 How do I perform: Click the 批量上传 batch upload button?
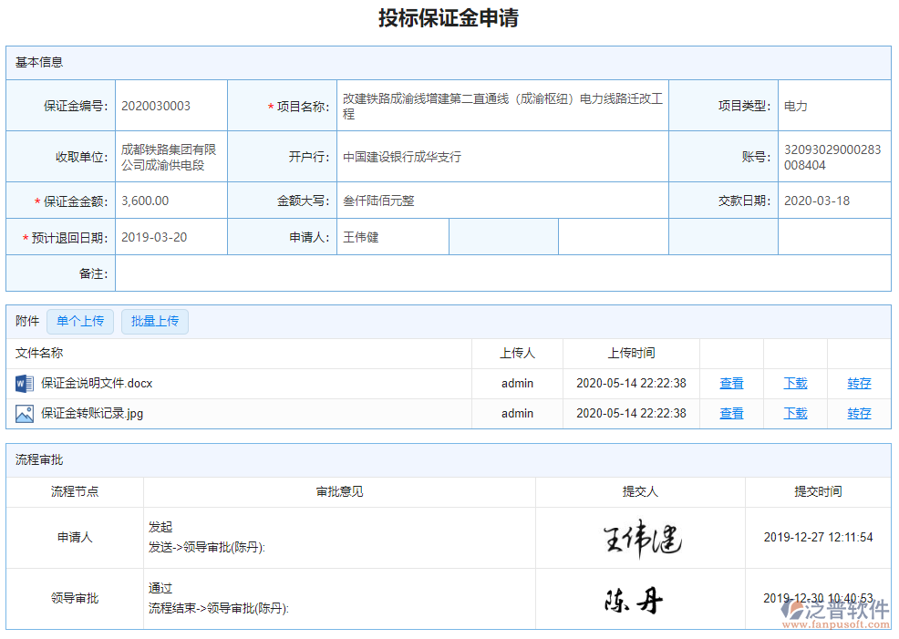point(154,321)
